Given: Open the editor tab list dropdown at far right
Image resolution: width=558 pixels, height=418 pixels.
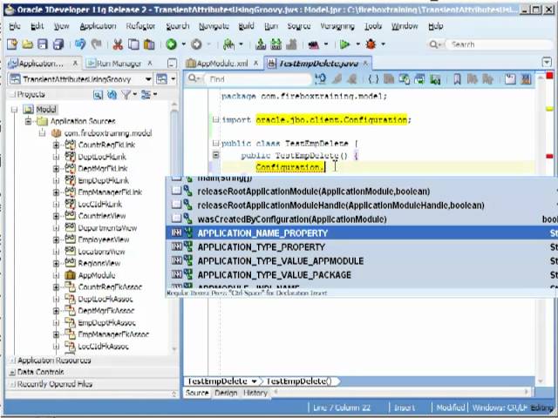Looking at the screenshot, I should pyautogui.click(x=547, y=63).
